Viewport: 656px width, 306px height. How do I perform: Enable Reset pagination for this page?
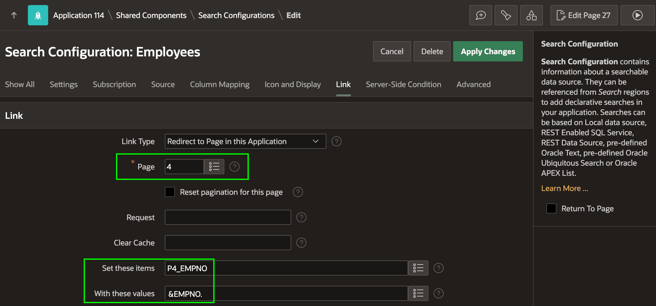pyautogui.click(x=170, y=192)
